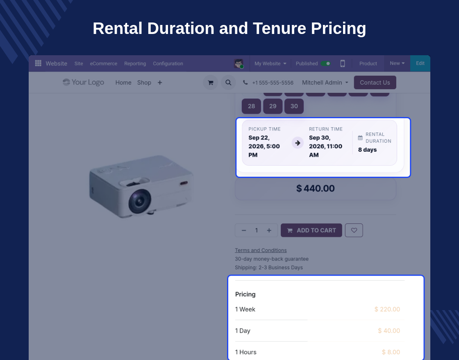
Task: Decrease quantity with minus button
Action: click(x=244, y=231)
